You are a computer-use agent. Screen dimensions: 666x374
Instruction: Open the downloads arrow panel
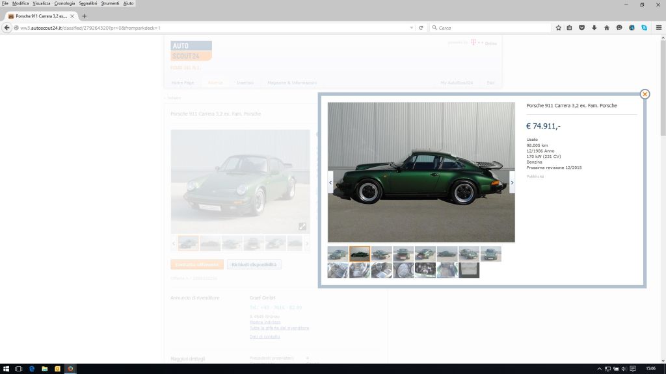[x=594, y=28]
